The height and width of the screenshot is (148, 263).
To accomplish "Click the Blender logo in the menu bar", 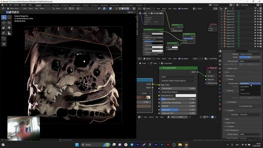I will coord(2,5).
